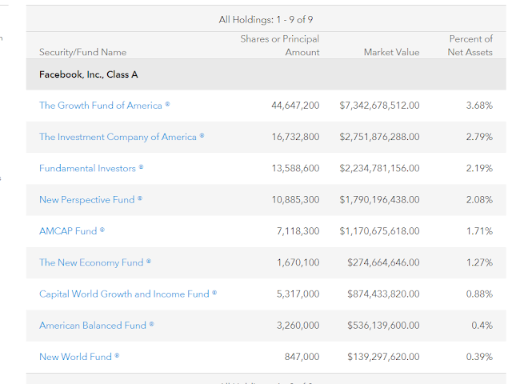Click the Percent of Net Assets header

(x=470, y=46)
